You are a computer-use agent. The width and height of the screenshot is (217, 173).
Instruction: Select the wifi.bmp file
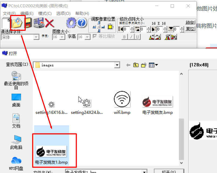click(x=122, y=103)
